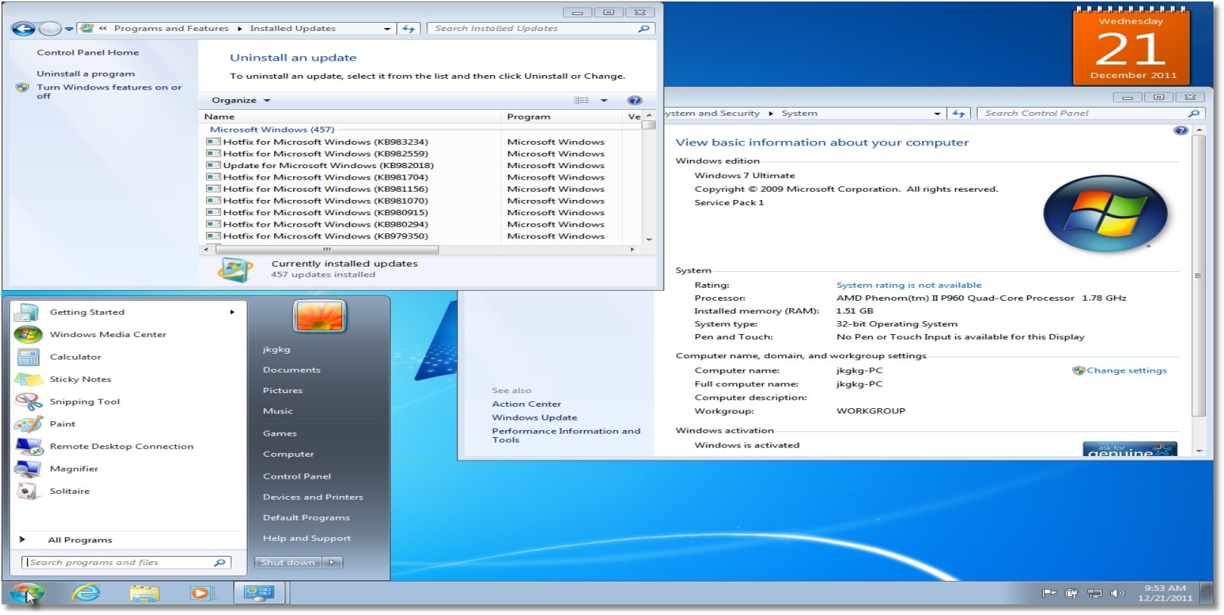This screenshot has width=1224, height=615.
Task: Launch the Snipping Tool
Action: [85, 401]
